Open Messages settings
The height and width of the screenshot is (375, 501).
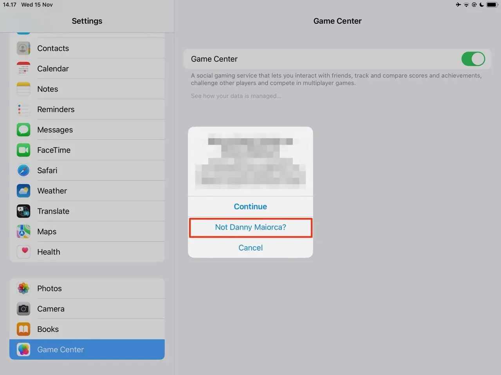click(55, 129)
